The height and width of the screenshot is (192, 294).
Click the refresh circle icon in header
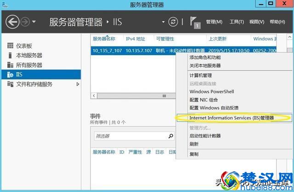point(173,22)
